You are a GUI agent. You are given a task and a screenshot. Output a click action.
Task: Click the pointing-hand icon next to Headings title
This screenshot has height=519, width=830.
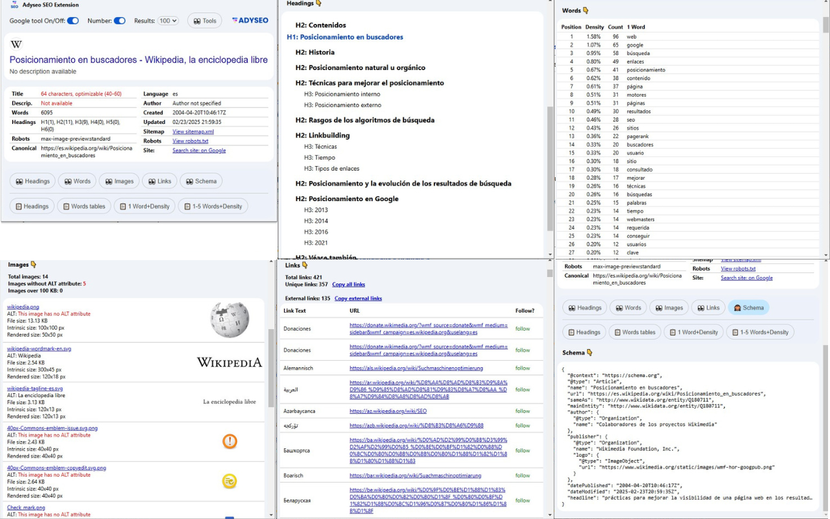[318, 3]
